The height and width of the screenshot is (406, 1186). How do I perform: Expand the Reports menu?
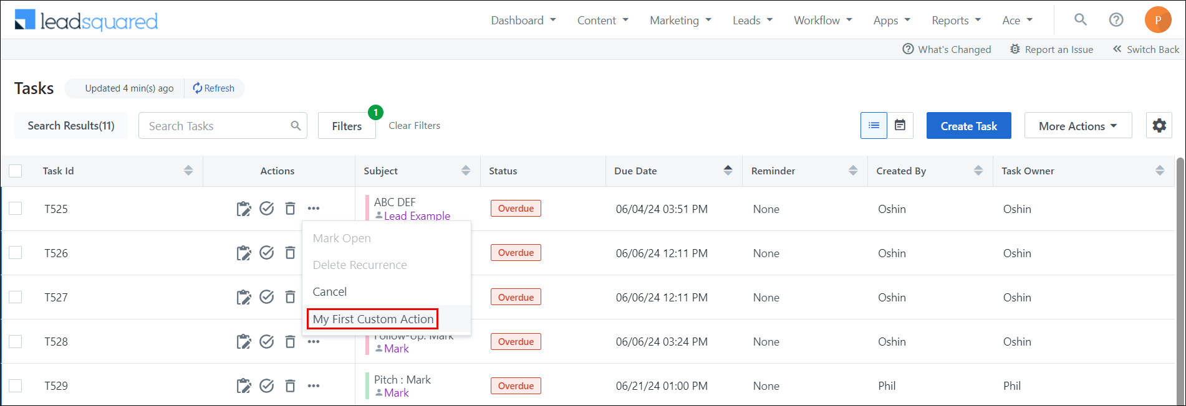pyautogui.click(x=957, y=21)
